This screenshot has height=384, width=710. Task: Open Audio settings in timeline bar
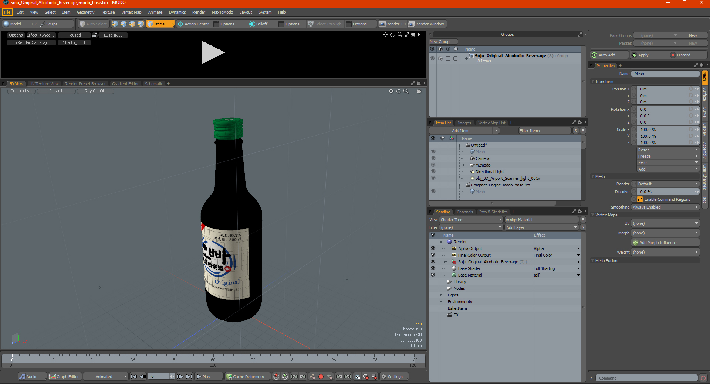(x=32, y=377)
